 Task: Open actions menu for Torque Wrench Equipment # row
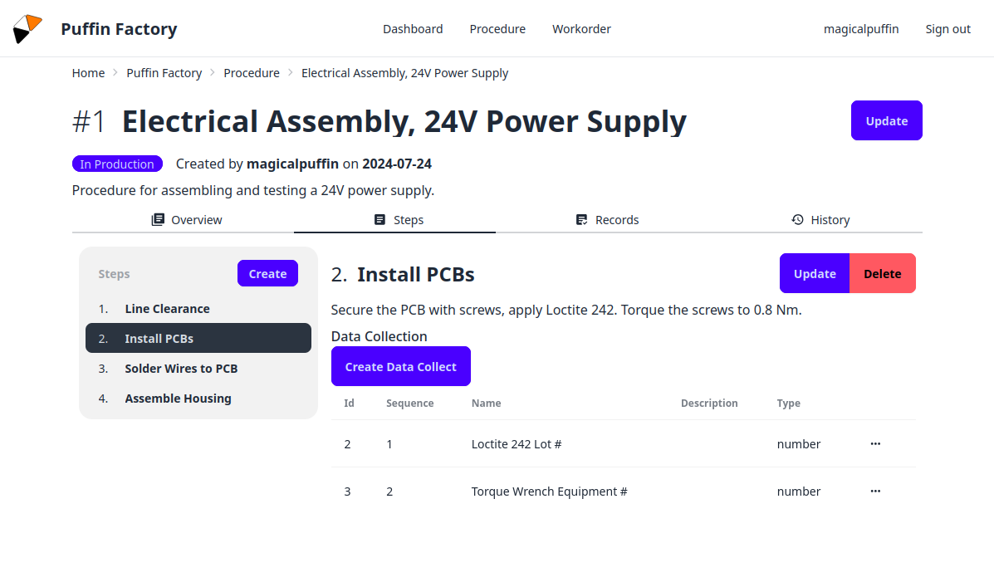[875, 491]
